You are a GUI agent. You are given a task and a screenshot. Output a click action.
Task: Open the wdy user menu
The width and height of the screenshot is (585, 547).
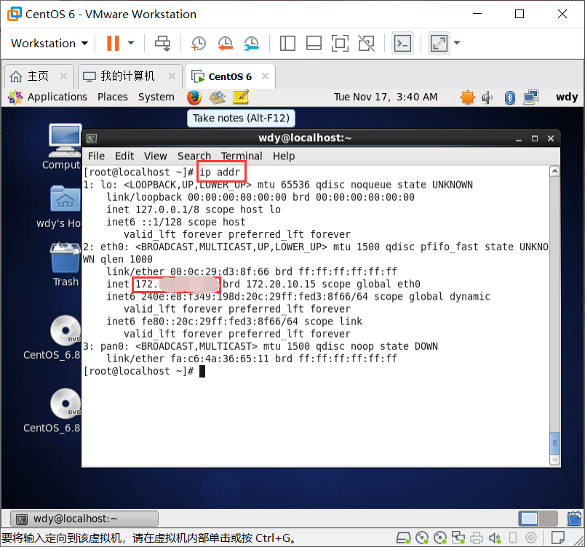pyautogui.click(x=567, y=97)
